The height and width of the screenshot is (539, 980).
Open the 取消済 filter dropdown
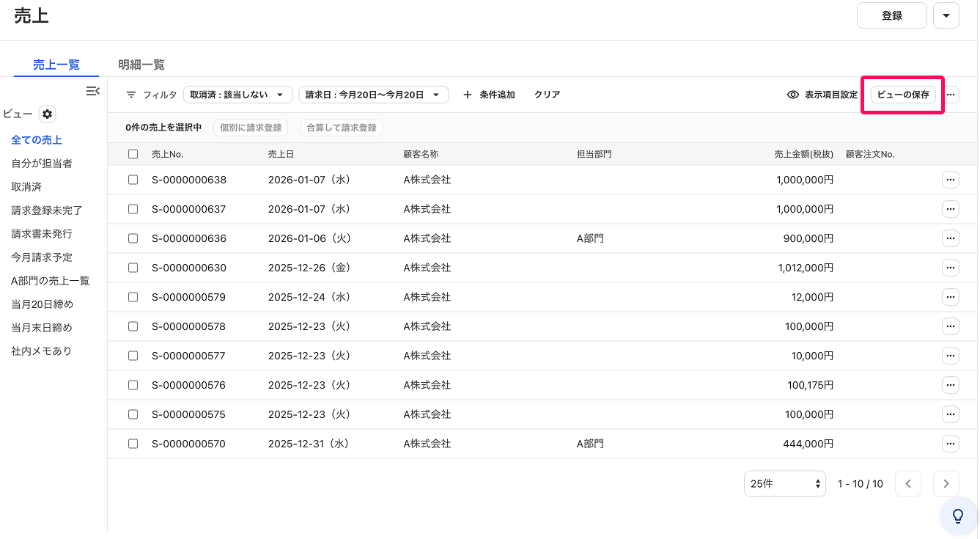[x=237, y=95]
